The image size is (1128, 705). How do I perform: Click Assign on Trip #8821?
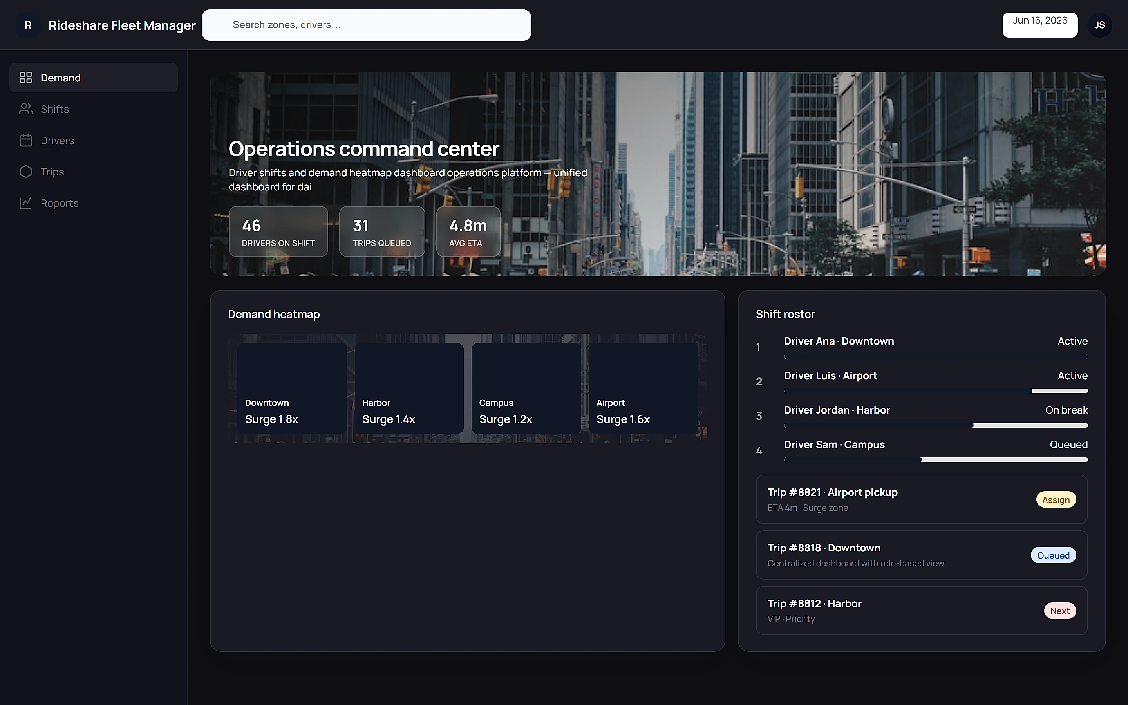coord(1056,499)
